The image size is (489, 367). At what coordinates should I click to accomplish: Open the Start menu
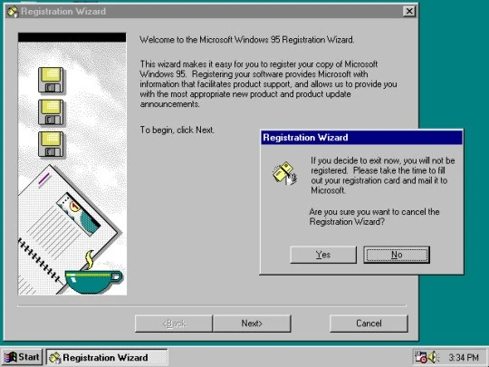pos(22,357)
